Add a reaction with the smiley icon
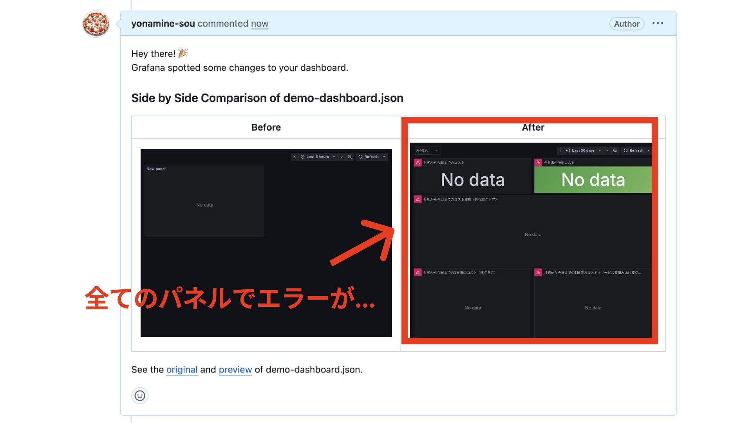 pos(140,396)
